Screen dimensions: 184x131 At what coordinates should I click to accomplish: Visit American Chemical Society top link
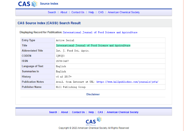pos(124,12)
